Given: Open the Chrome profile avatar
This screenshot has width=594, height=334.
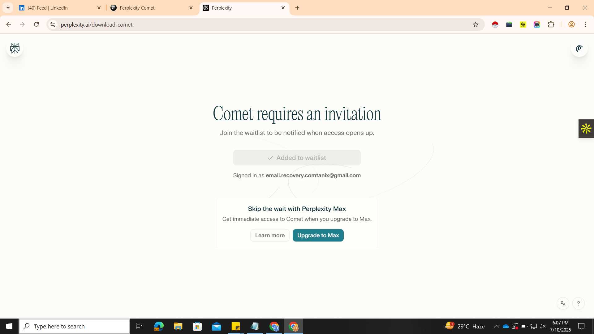Looking at the screenshot, I should [x=571, y=24].
